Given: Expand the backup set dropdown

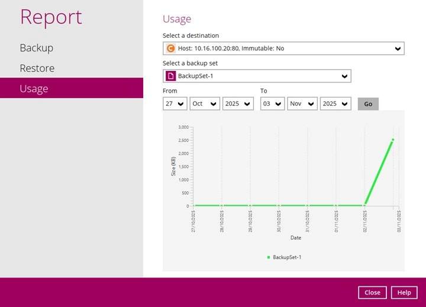Looking at the screenshot, I should [257, 76].
